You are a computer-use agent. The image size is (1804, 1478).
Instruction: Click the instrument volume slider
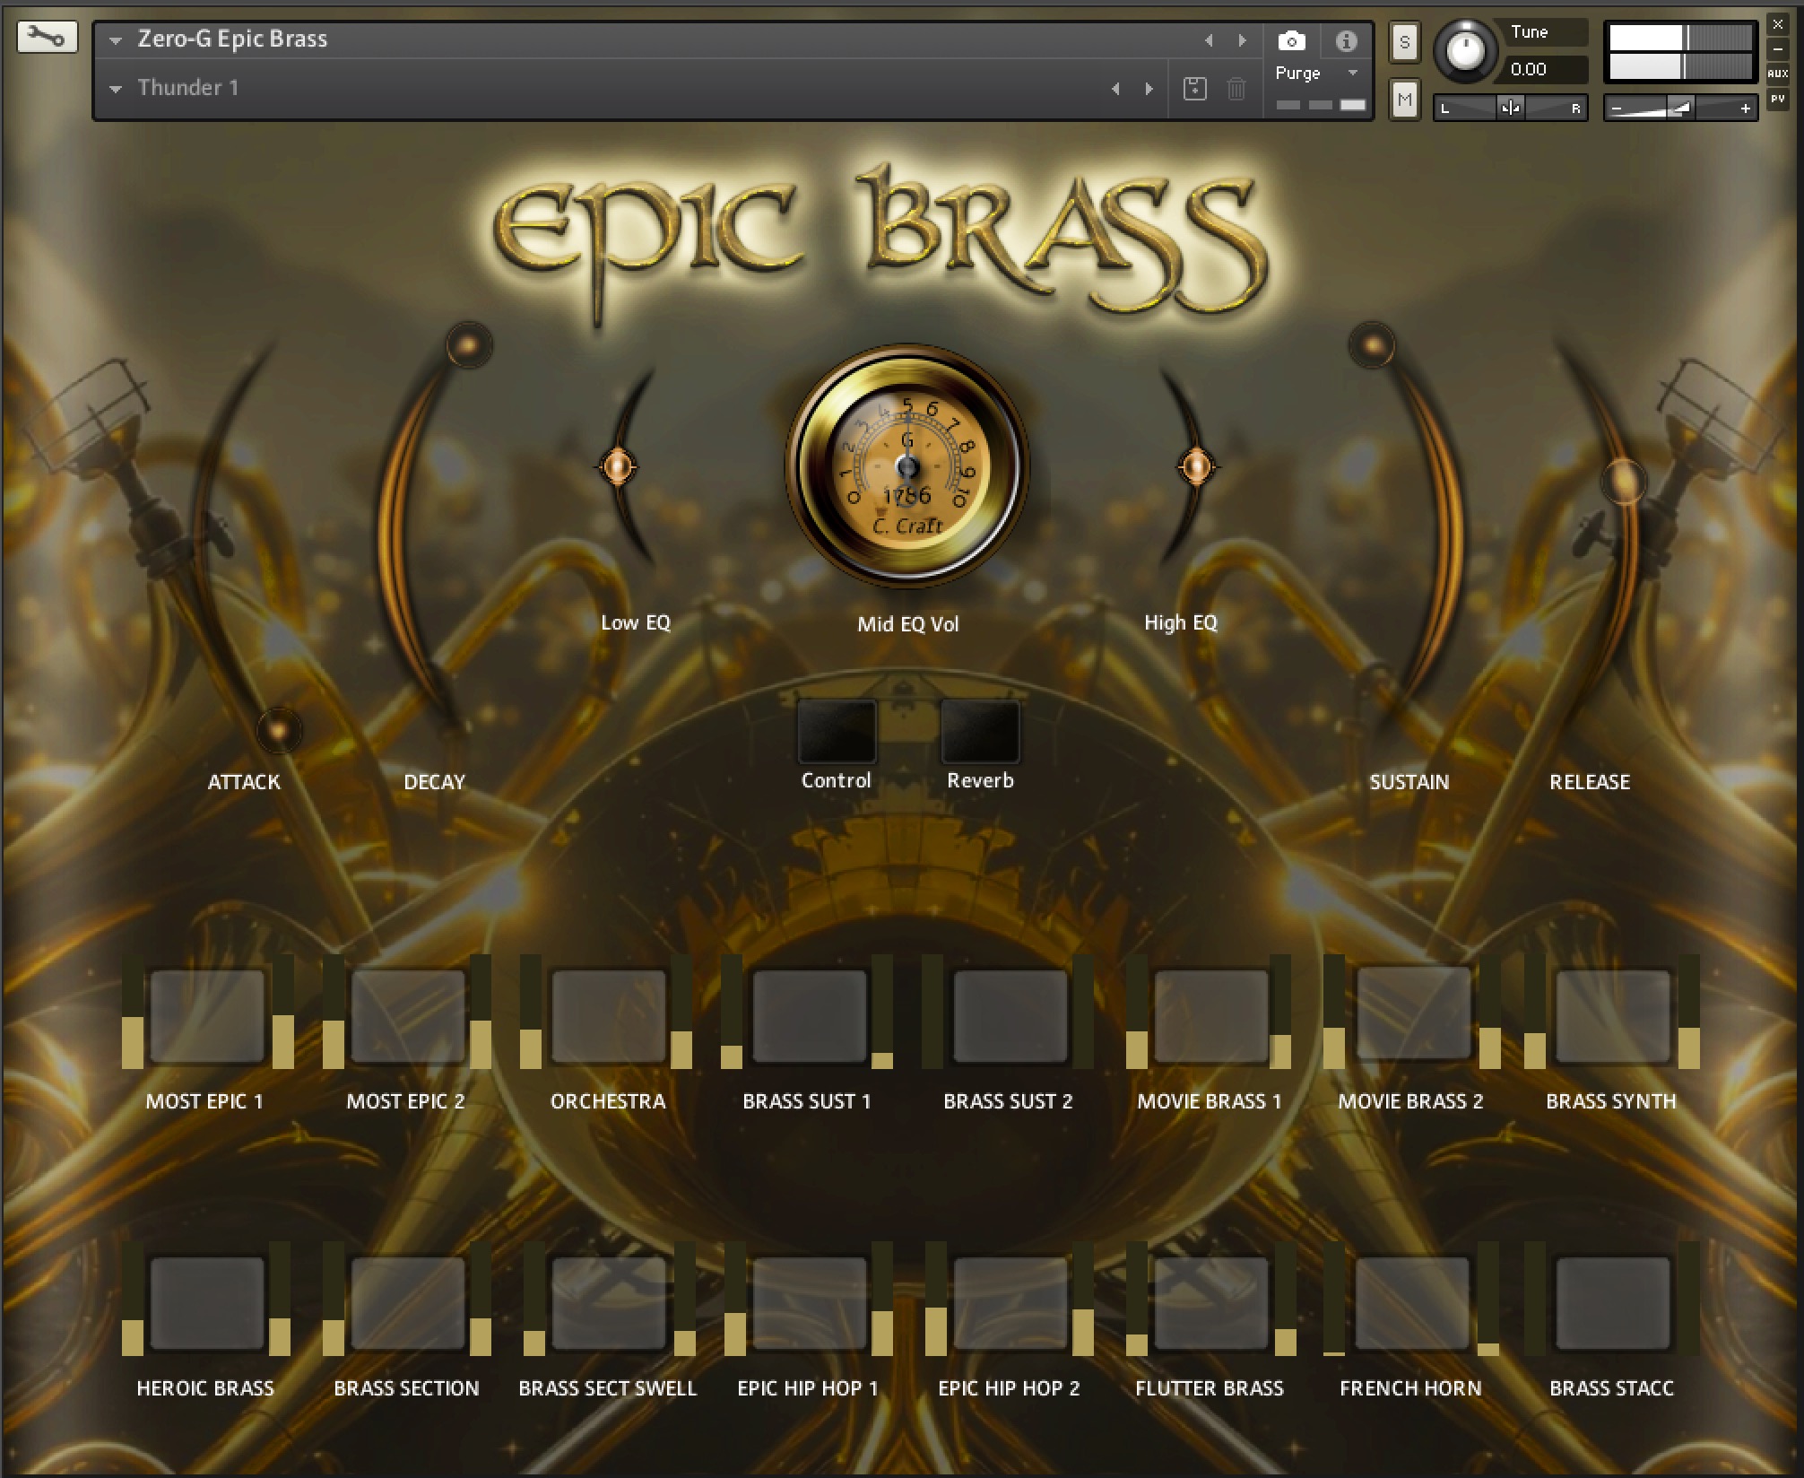1680,109
